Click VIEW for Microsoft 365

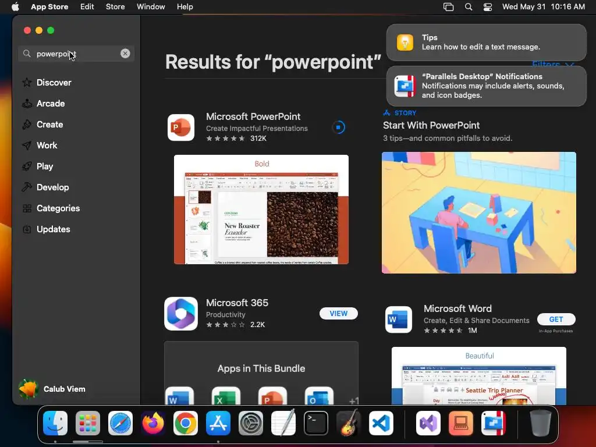pyautogui.click(x=339, y=314)
